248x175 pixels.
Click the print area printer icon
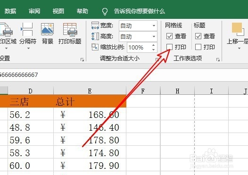pyautogui.click(x=6, y=30)
